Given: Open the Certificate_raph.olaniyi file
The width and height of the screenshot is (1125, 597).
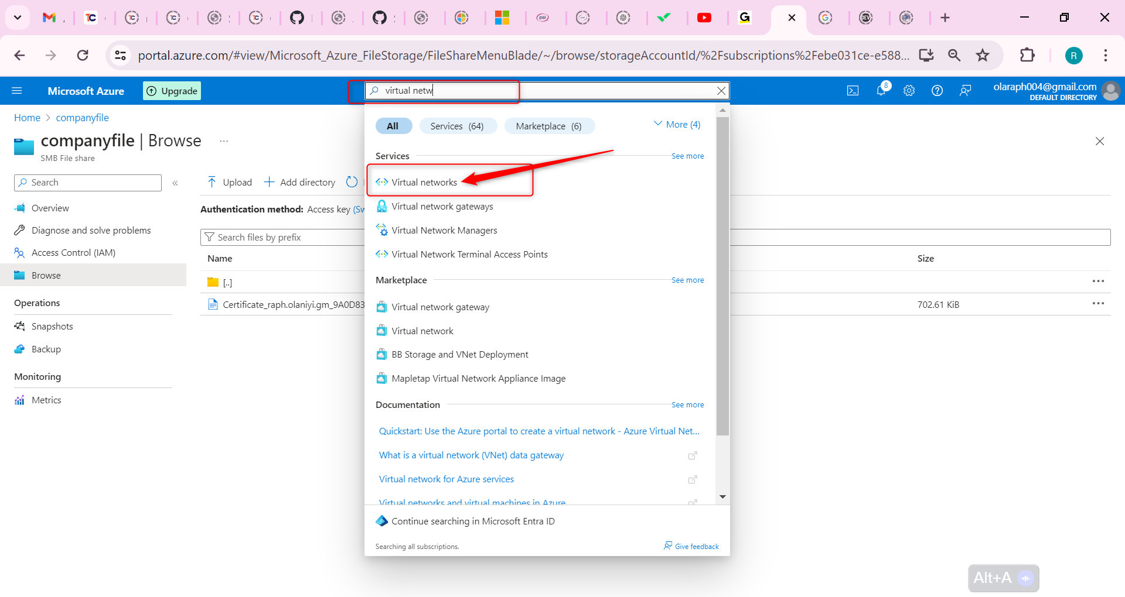Looking at the screenshot, I should 294,304.
